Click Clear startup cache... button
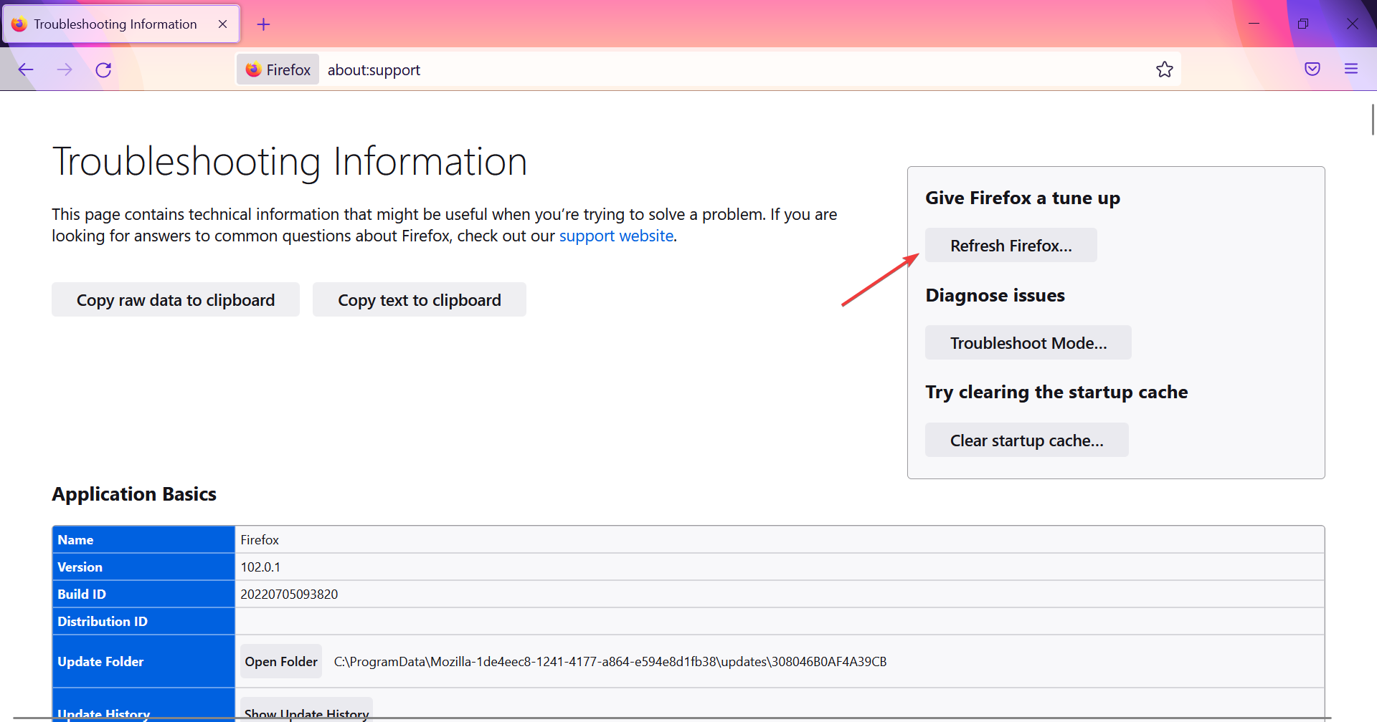 click(x=1027, y=440)
